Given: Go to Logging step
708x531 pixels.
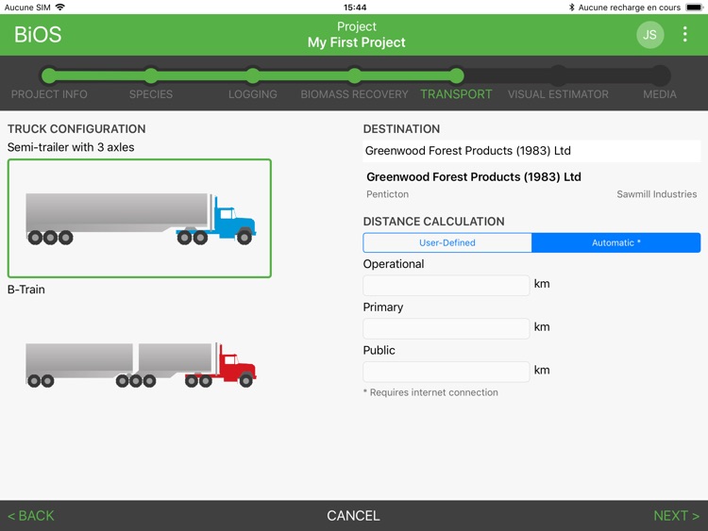Looking at the screenshot, I should pos(252,94).
